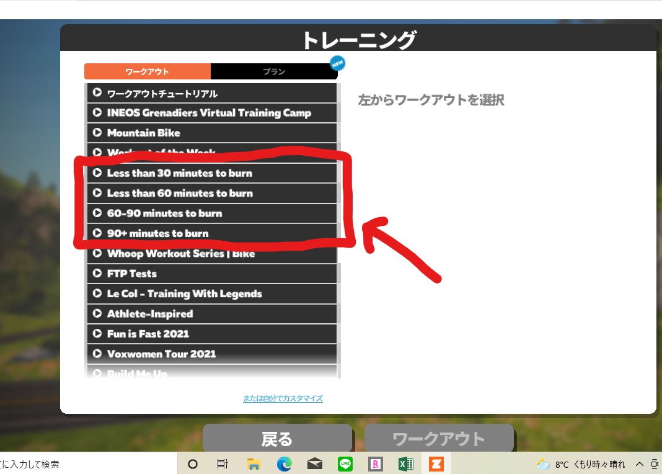This screenshot has height=474, width=662.
Task: Expand Less than 60 minutes to burn
Action: point(212,193)
